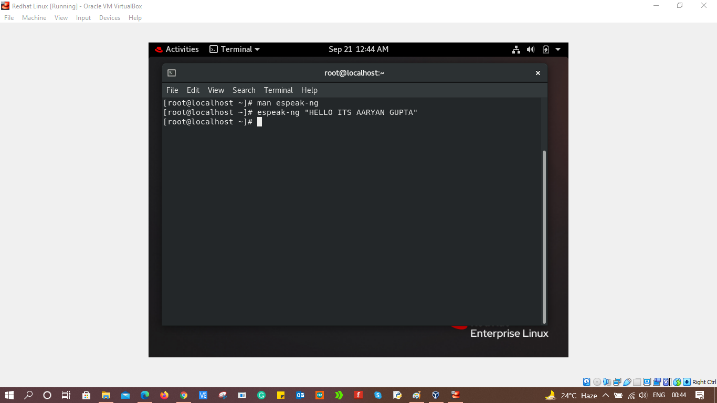The width and height of the screenshot is (717, 403).
Task: Click the VirtualBox hard disk activity icon
Action: click(586, 381)
